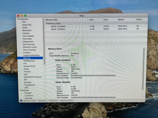
Task: Select Parallel SCSI in the sidebar
Action: point(29,66)
